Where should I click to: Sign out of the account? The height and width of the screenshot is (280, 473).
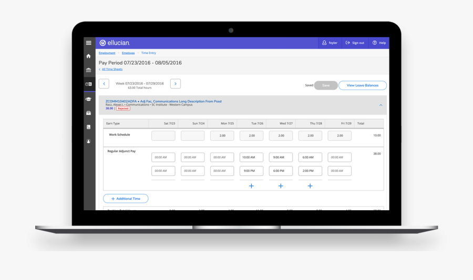click(355, 43)
